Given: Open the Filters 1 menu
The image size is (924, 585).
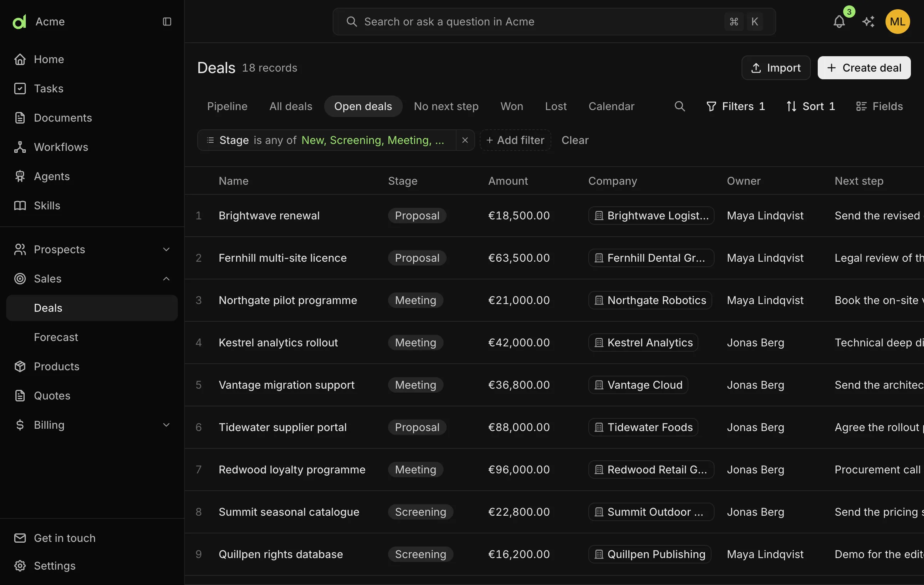Looking at the screenshot, I should [x=736, y=106].
